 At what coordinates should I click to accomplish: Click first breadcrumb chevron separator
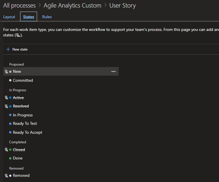coord(40,5)
